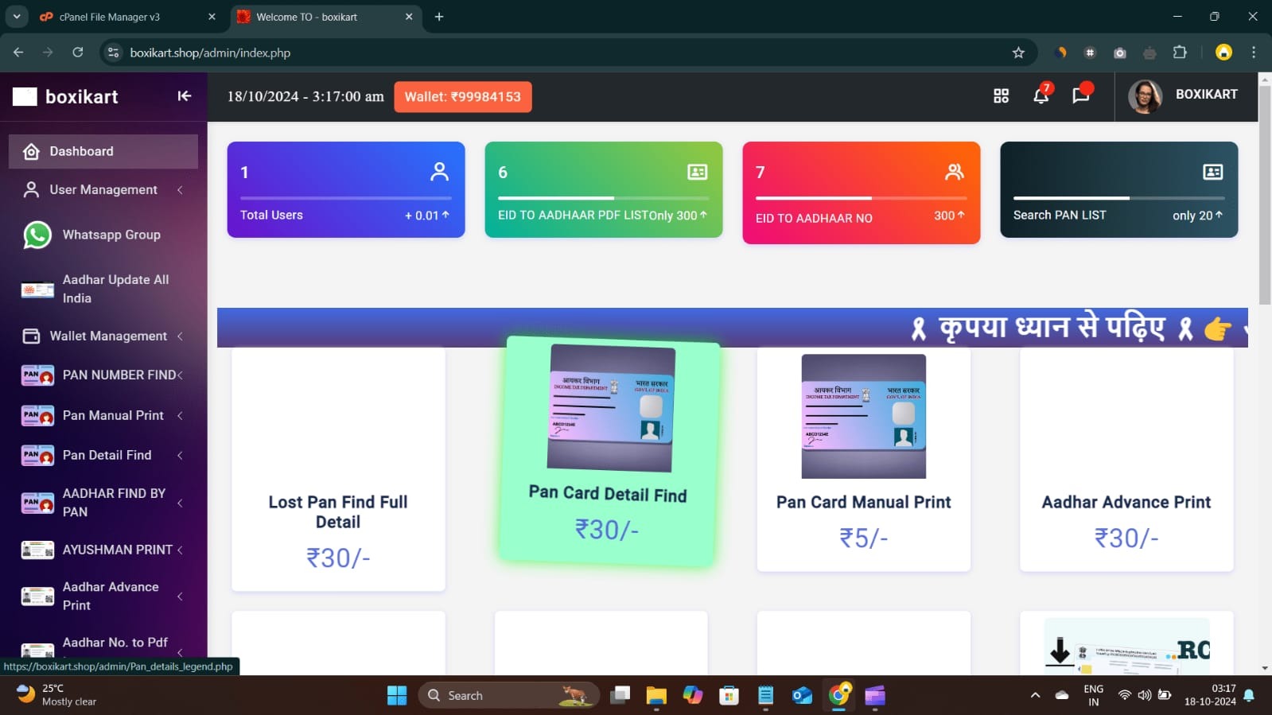Click the Pan Card Detail Find thumbnail image
This screenshot has width=1272, height=715.
(x=611, y=407)
